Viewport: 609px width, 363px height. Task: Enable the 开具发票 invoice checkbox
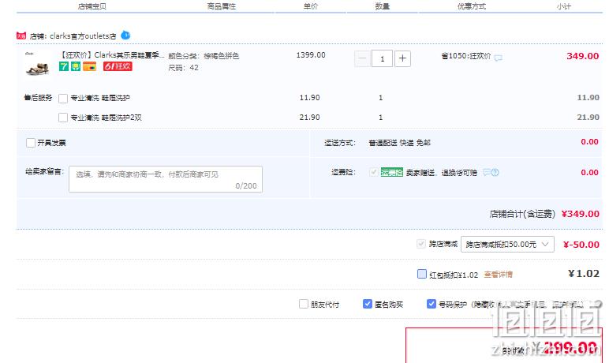(x=31, y=143)
